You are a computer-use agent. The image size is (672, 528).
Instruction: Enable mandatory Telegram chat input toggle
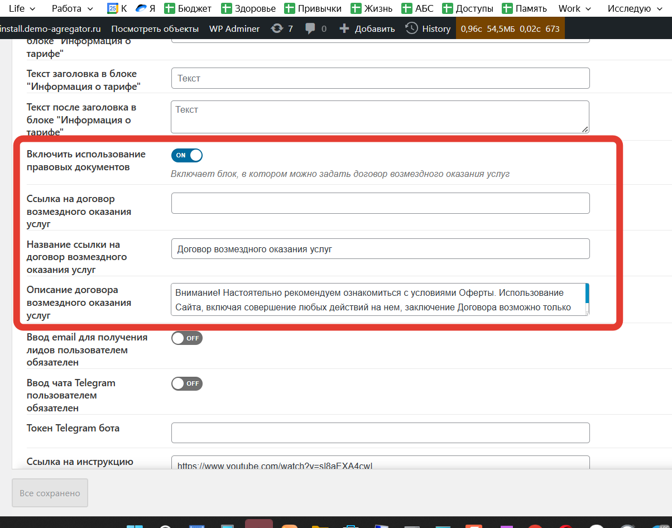click(x=187, y=383)
